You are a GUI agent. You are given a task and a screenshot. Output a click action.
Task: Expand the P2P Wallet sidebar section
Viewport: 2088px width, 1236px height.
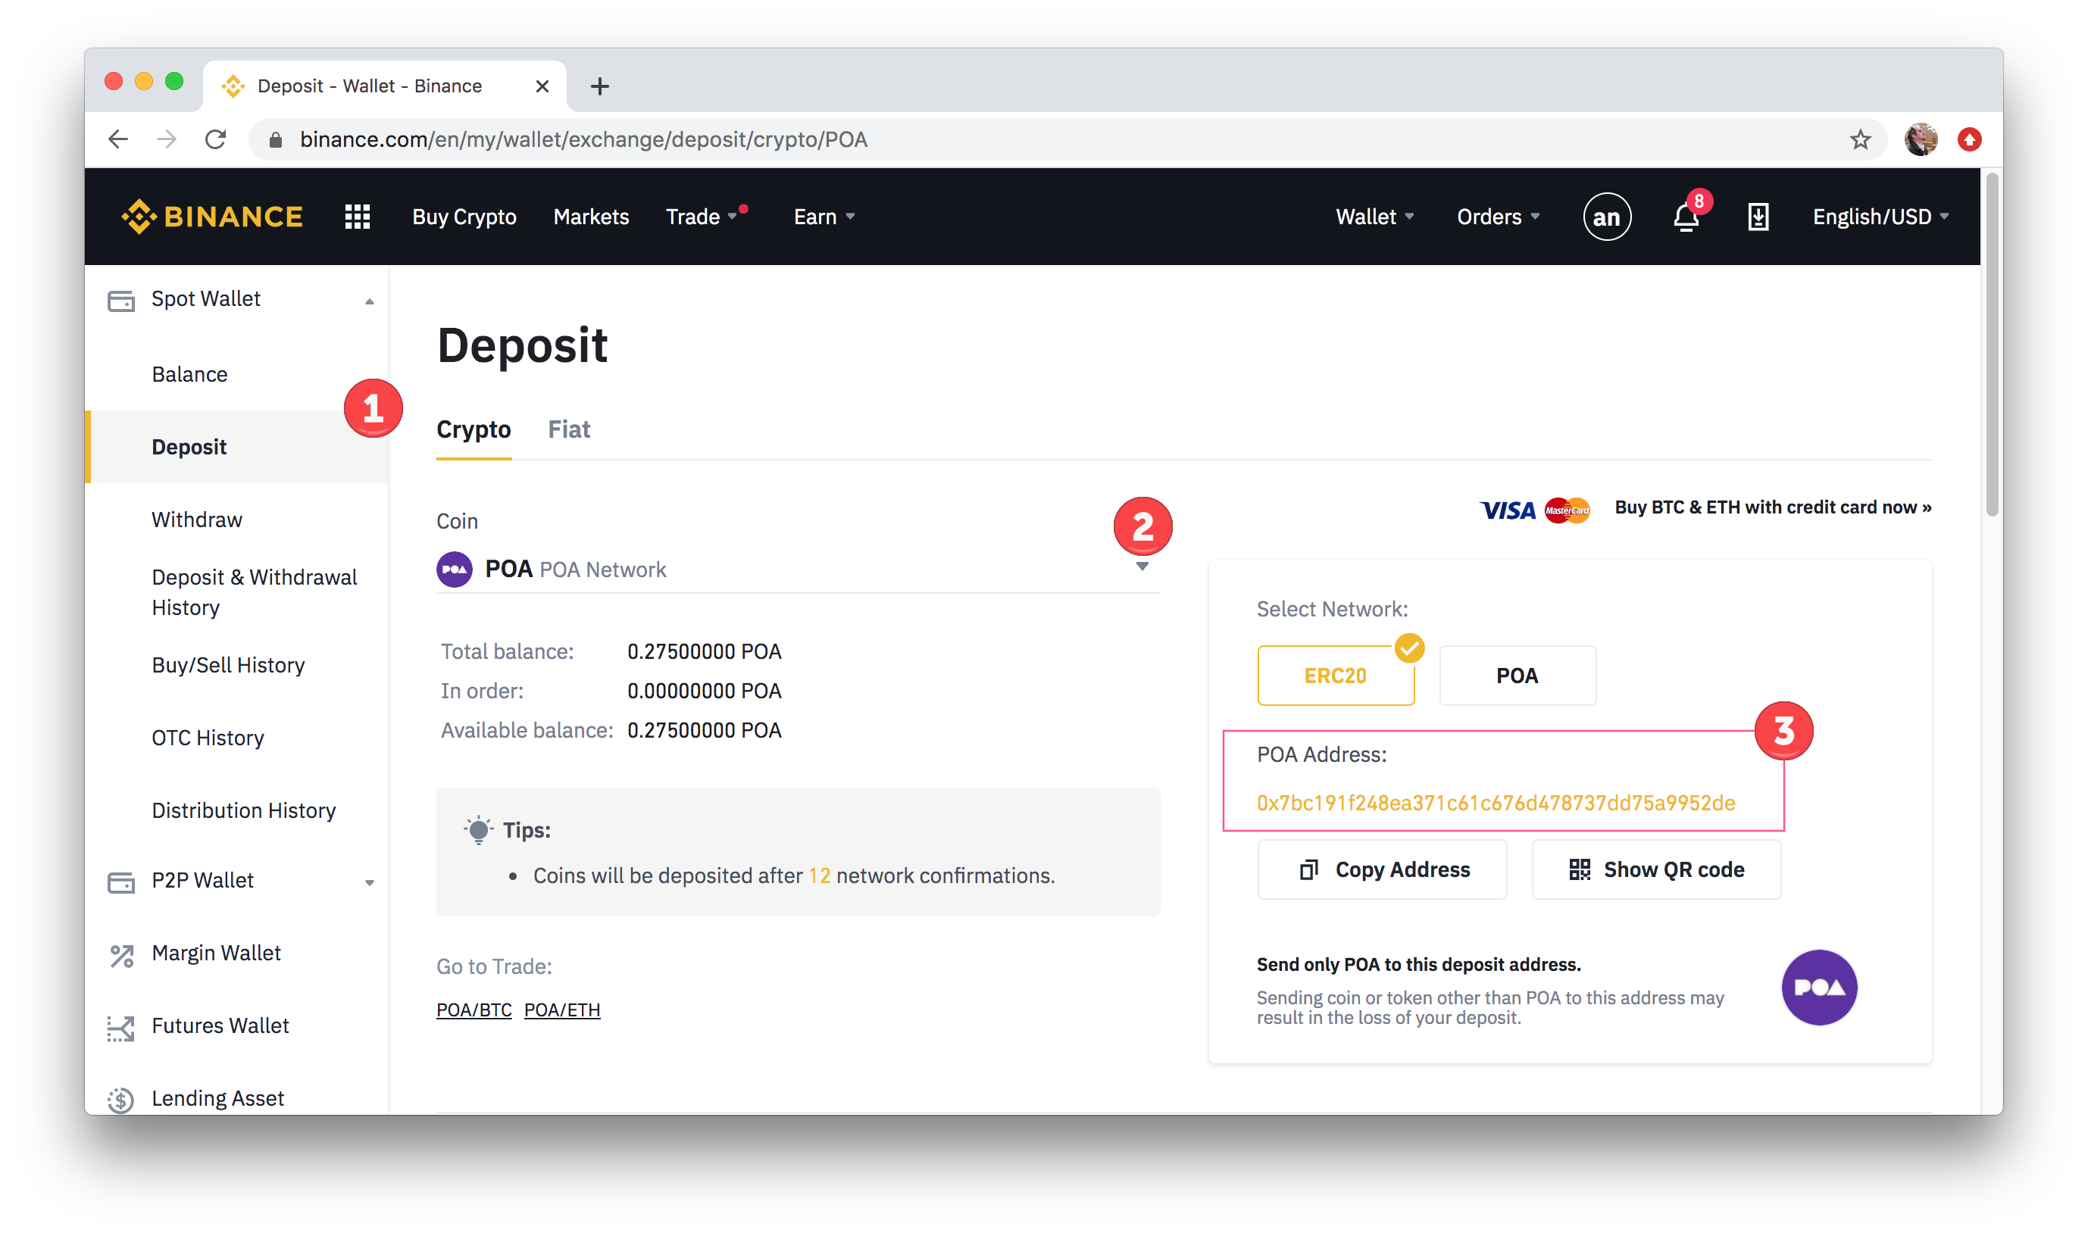tap(369, 882)
